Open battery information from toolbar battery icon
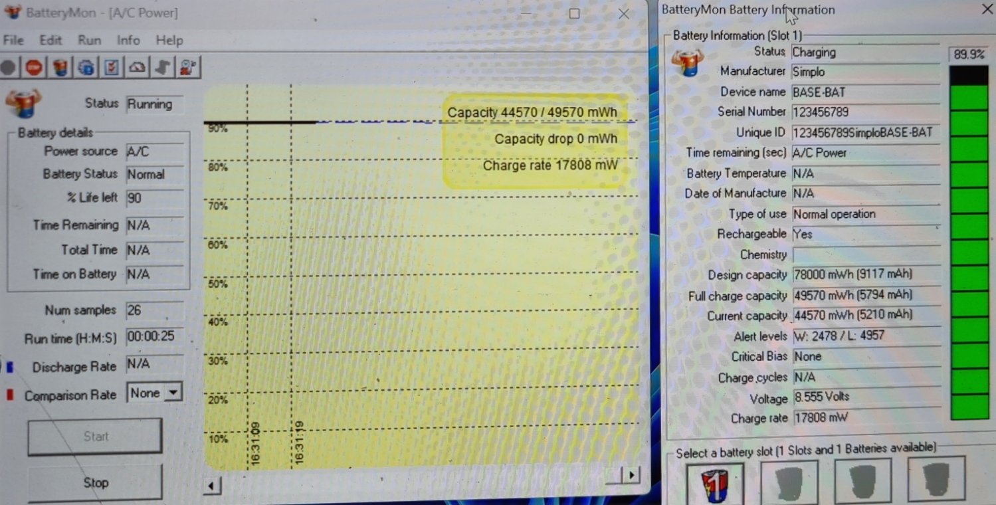Screen dimensions: 996x505 coord(60,67)
